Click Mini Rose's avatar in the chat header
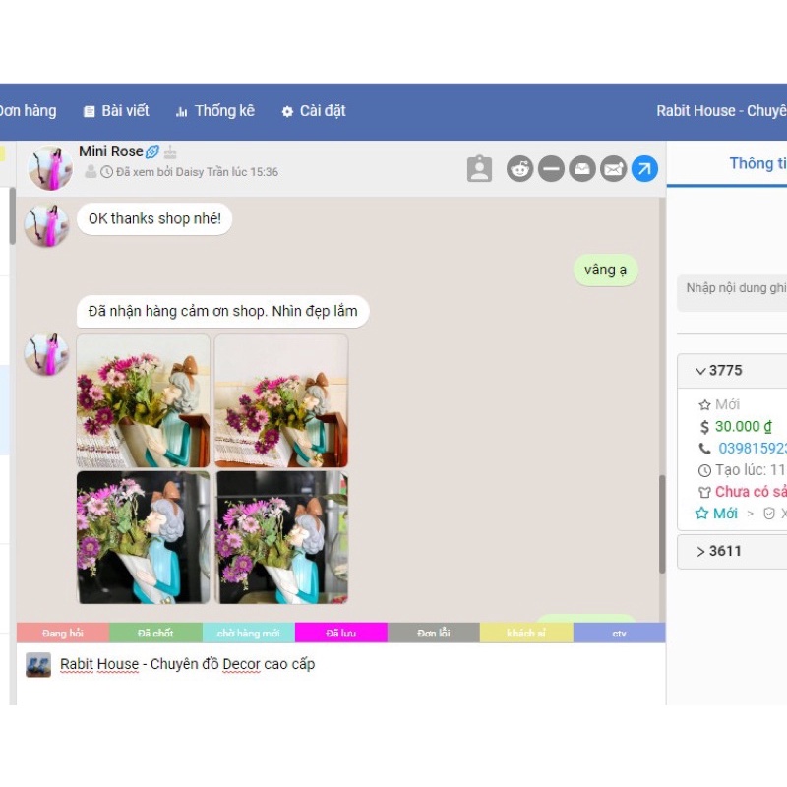787x787 pixels. tap(49, 168)
